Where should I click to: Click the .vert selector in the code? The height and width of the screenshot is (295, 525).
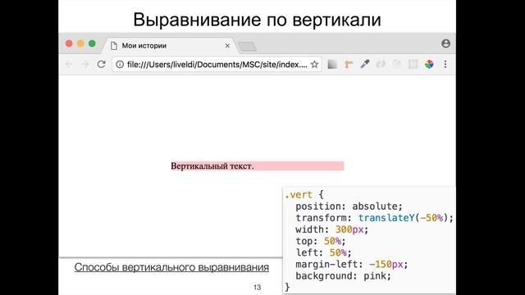coord(299,195)
